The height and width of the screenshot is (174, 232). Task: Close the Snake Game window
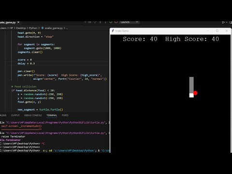click(x=227, y=30)
